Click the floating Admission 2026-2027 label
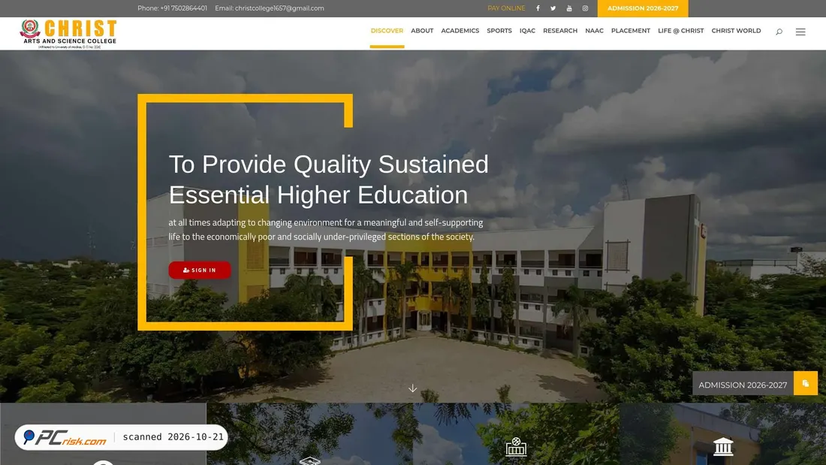 click(x=743, y=385)
